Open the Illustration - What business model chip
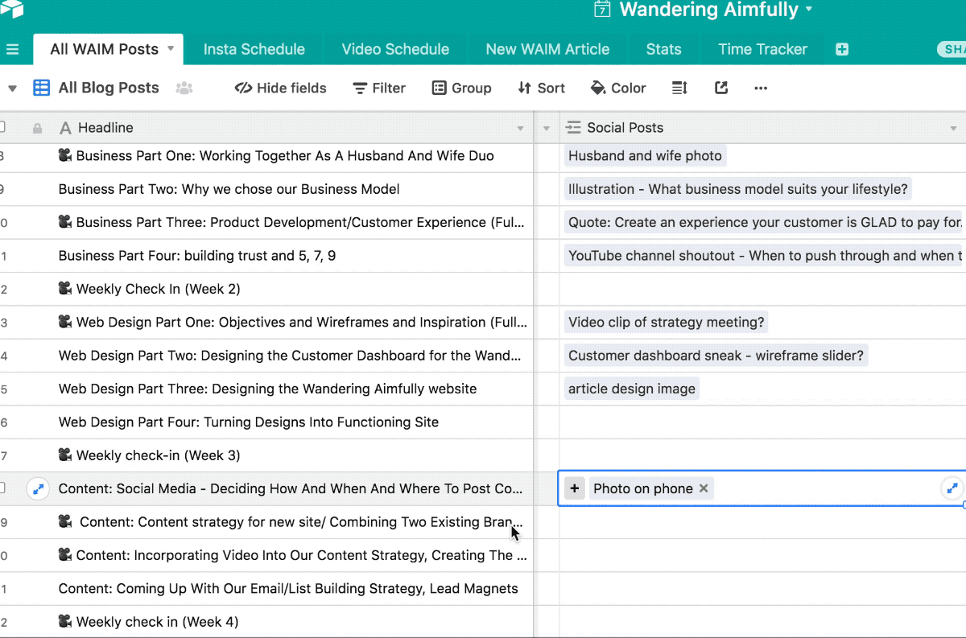966x638 pixels. [737, 189]
